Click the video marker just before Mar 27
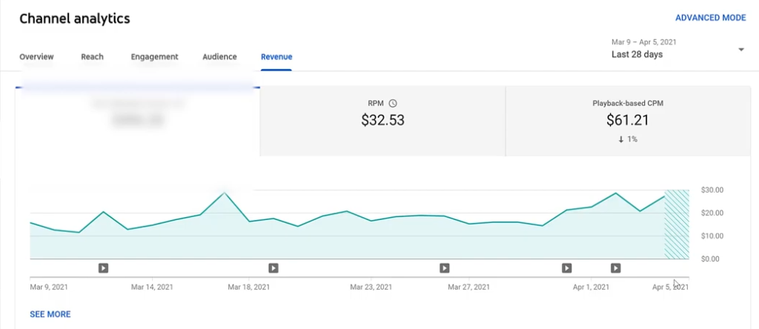759x329 pixels. pyautogui.click(x=445, y=268)
